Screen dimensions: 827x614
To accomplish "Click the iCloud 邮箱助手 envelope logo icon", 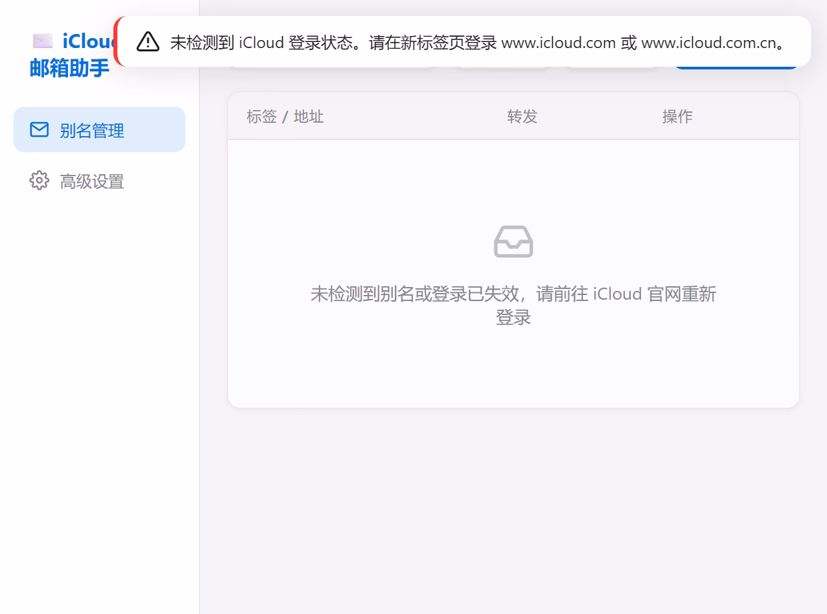I will pyautogui.click(x=43, y=41).
